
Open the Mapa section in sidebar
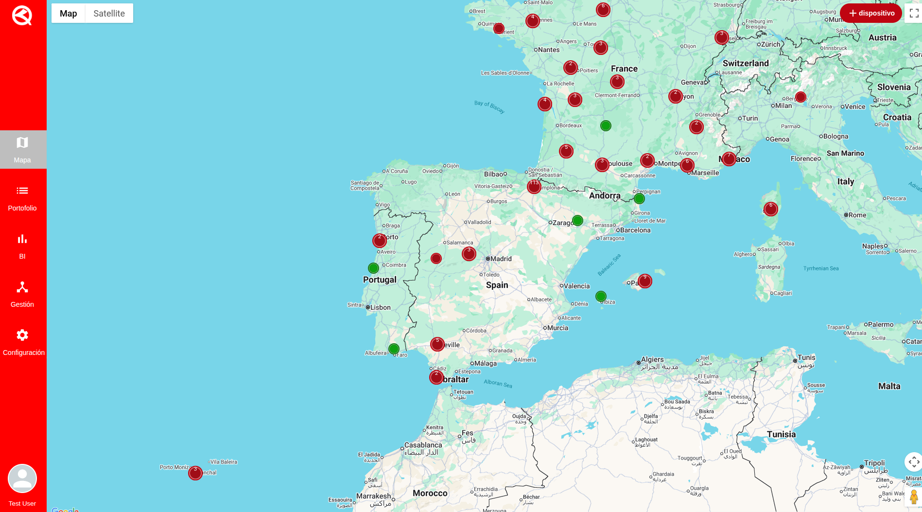23,149
